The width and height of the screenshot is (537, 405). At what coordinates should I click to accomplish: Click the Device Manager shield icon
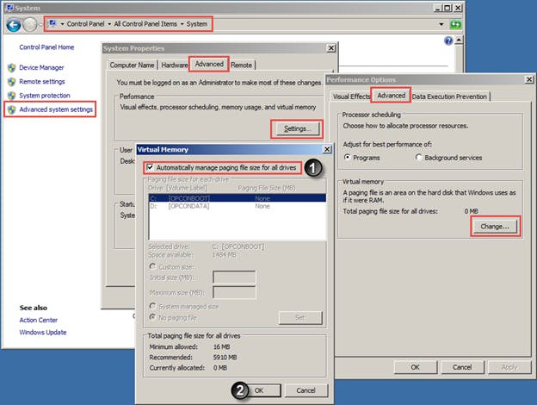[x=10, y=67]
